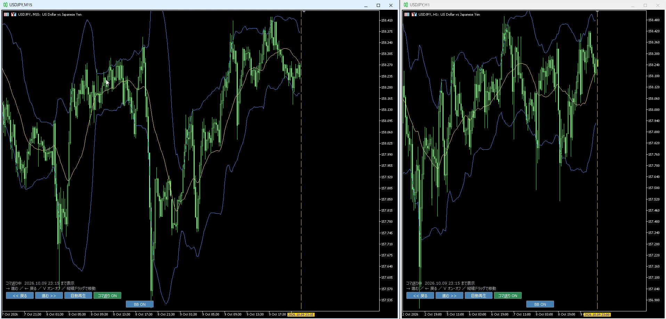Close the USDJPY,H1 chart window
The width and height of the screenshot is (666, 319).
pos(658,5)
